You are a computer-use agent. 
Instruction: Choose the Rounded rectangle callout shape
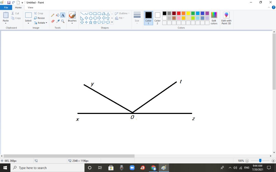click(x=99, y=22)
